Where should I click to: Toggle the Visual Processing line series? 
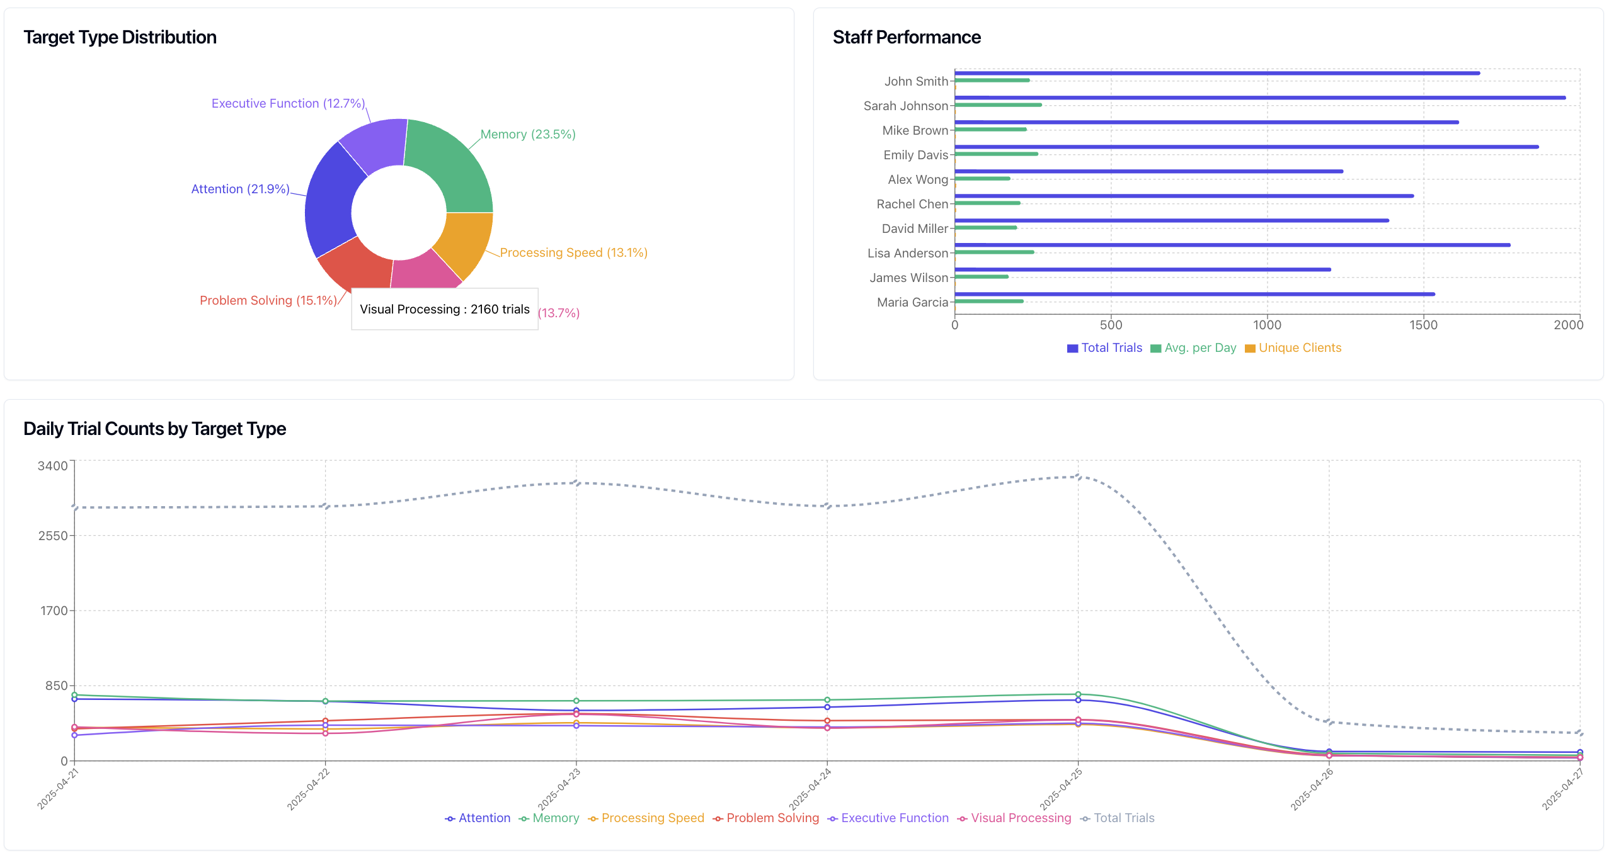(x=1021, y=818)
